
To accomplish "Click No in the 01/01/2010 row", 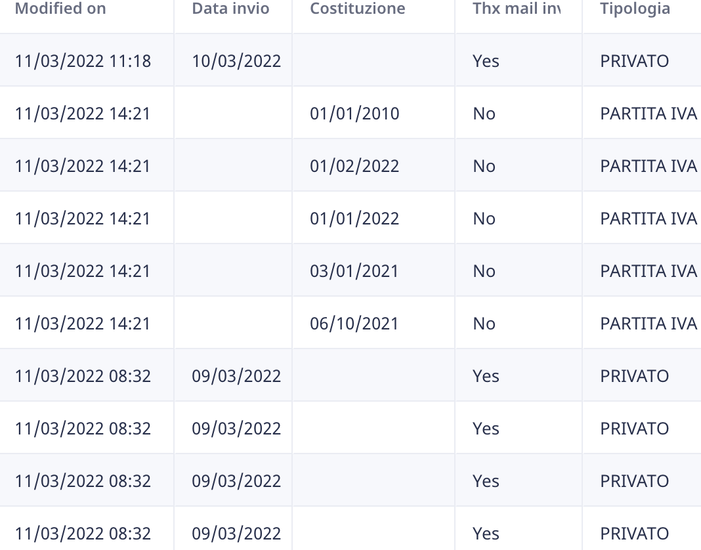I will coord(484,114).
